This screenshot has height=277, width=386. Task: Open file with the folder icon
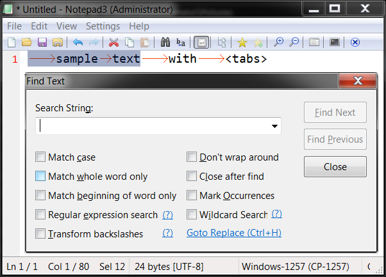(27, 42)
